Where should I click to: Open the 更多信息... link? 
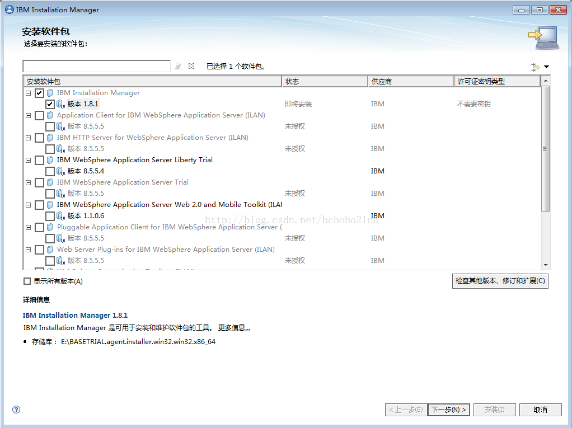(234, 328)
